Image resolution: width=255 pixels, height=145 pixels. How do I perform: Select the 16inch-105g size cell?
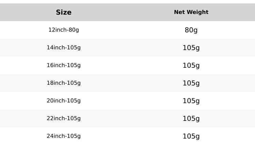pos(64,65)
